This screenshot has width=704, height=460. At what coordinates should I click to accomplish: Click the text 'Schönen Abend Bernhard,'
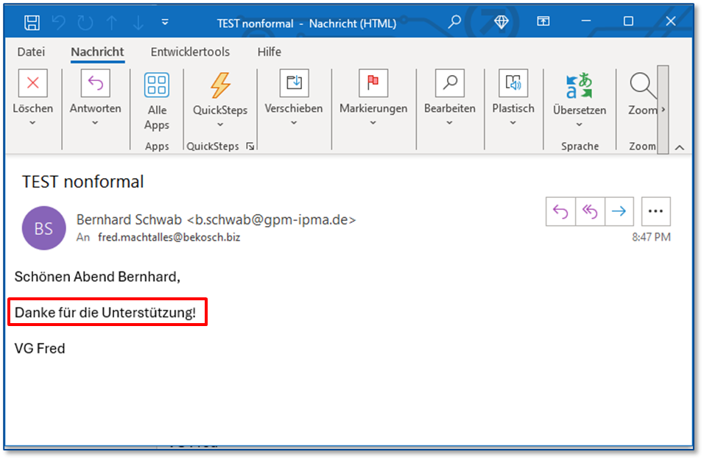pos(97,277)
